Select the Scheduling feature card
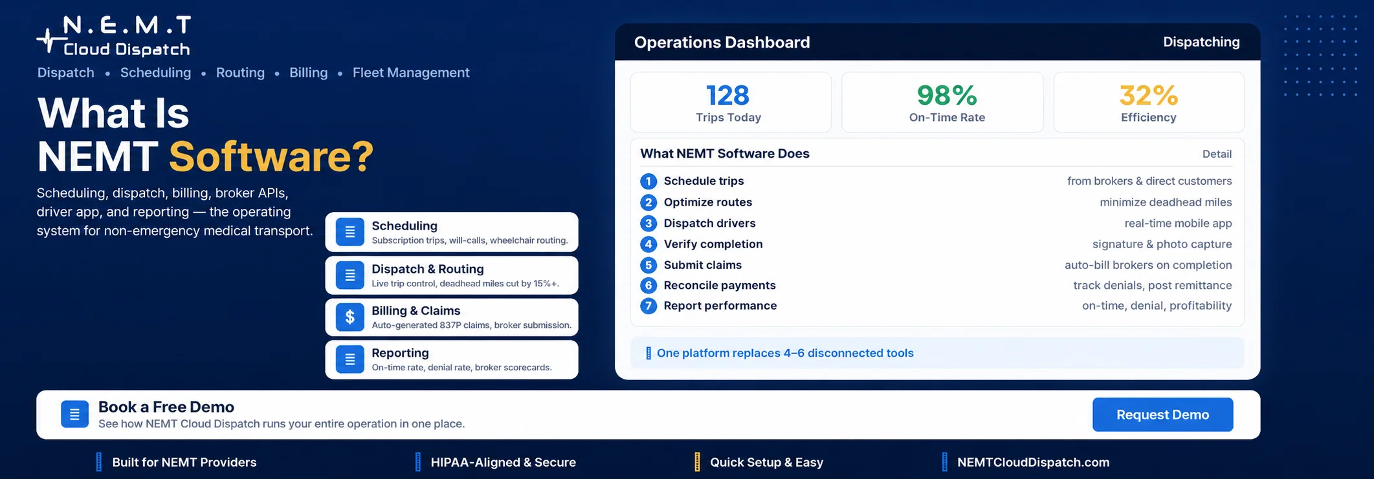The width and height of the screenshot is (1374, 479). pos(451,232)
